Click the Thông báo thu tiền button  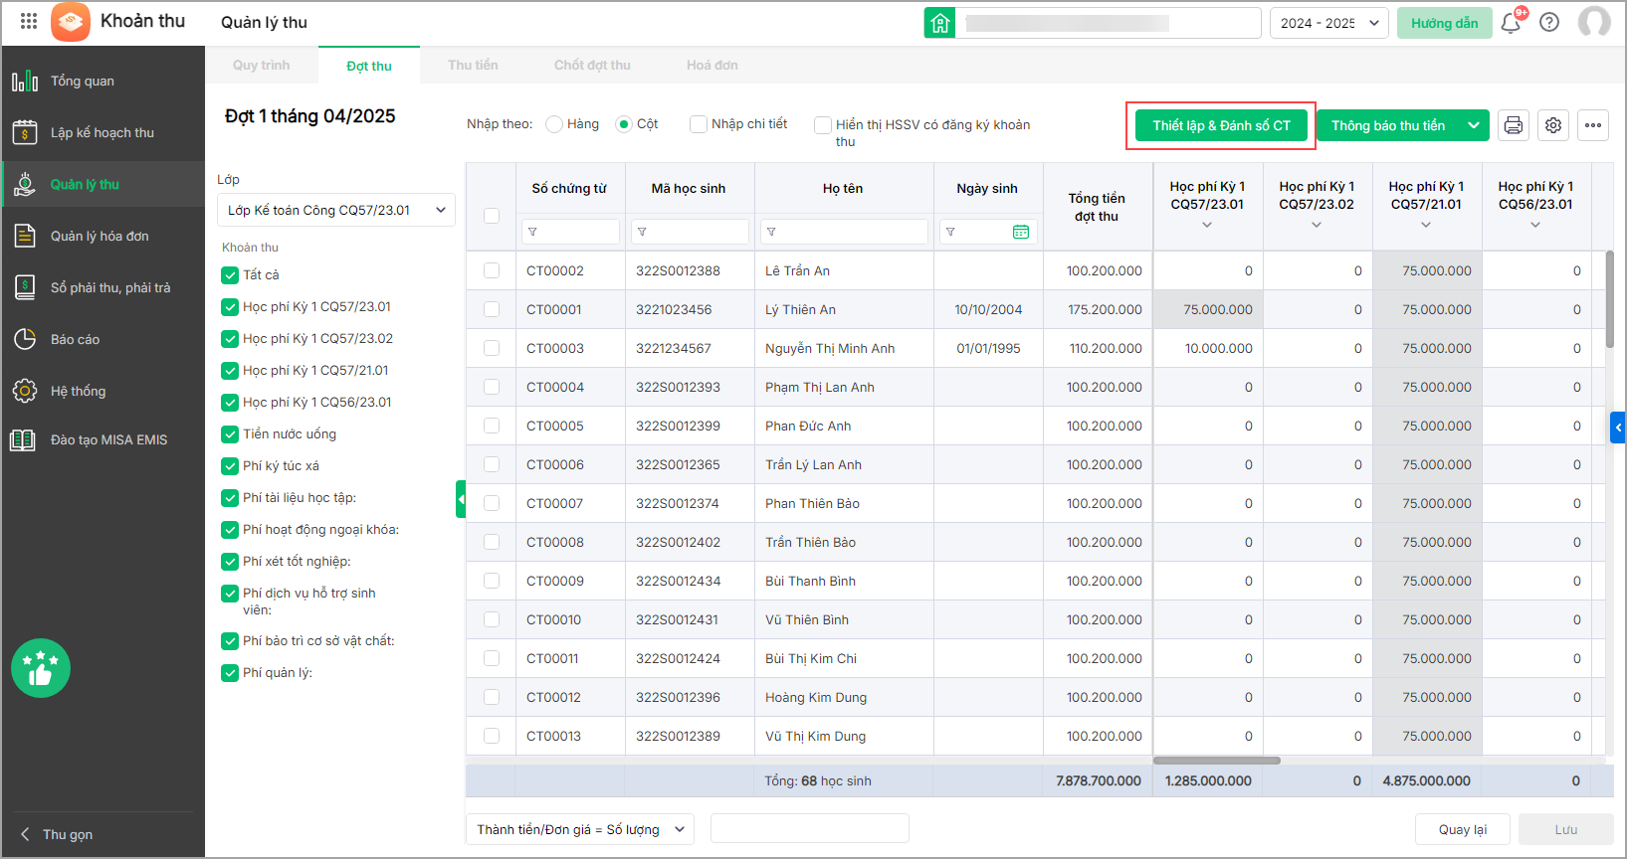tap(1388, 125)
